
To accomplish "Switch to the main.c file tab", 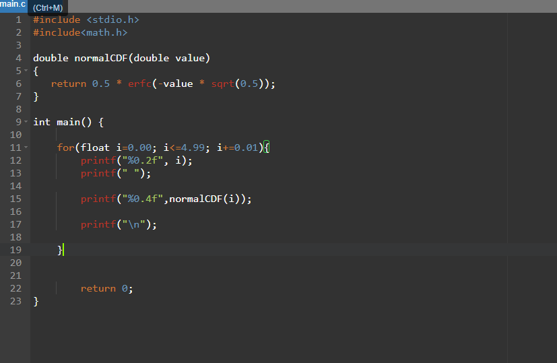I will coord(13,5).
